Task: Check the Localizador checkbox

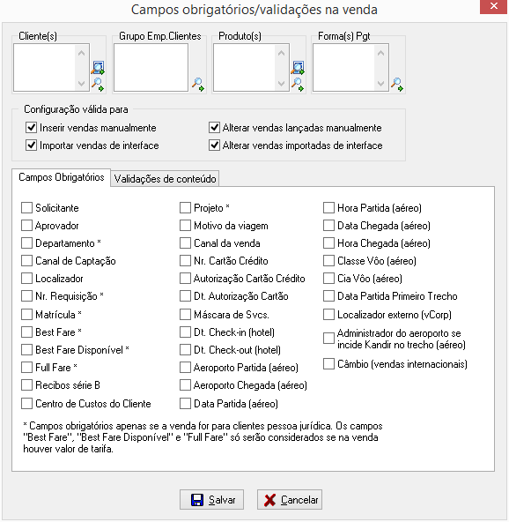Action: point(26,279)
